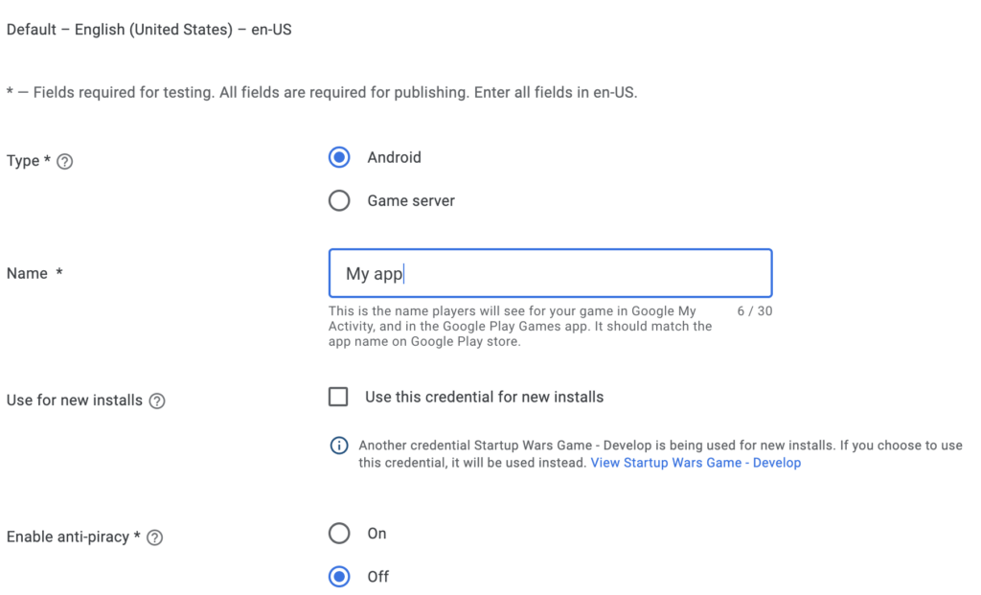Open View Startup Wars Game - Develop link
981x595 pixels.
(x=696, y=463)
